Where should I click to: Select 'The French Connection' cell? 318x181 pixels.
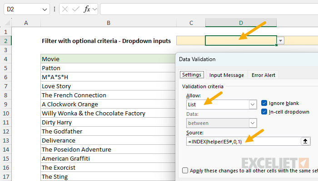pyautogui.click(x=108, y=95)
